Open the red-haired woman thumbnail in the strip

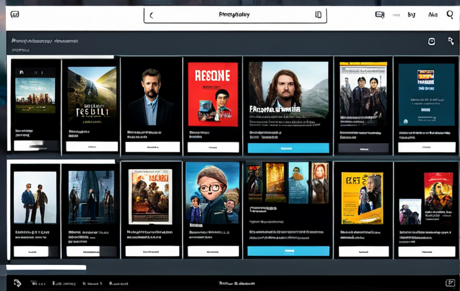coord(320,183)
